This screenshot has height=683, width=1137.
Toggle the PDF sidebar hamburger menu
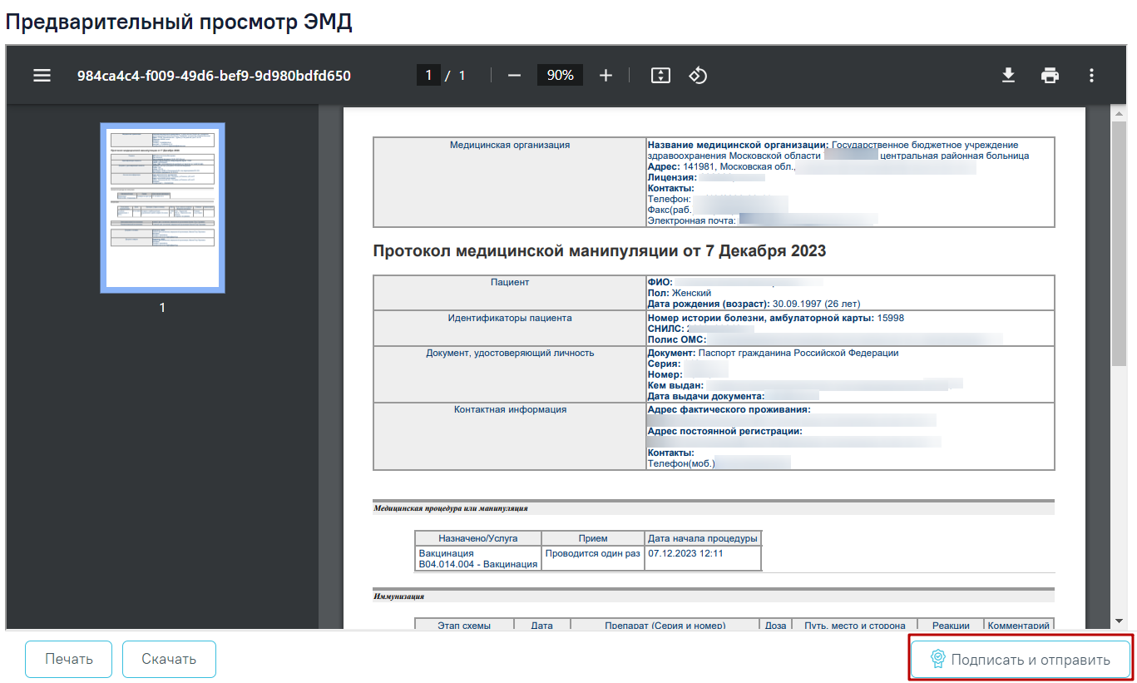42,76
